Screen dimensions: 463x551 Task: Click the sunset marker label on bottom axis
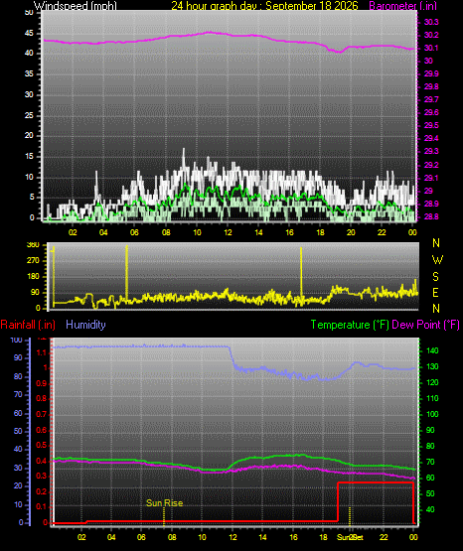[x=350, y=537]
